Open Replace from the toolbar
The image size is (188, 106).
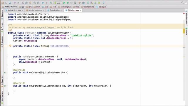(x=38, y=3)
